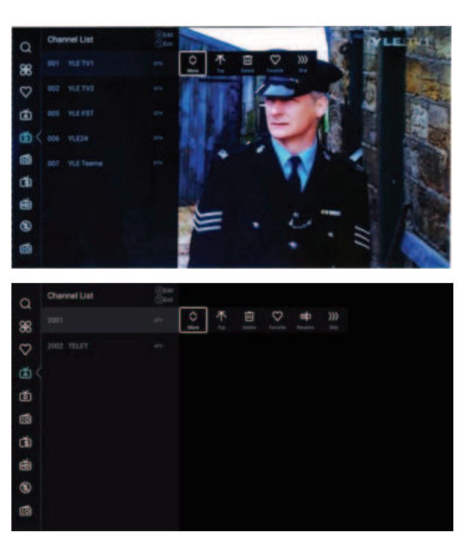Image resolution: width=472 pixels, height=545 pixels.
Task: Collapse sidebar chevron next to YLE24 row
Action: (x=38, y=138)
